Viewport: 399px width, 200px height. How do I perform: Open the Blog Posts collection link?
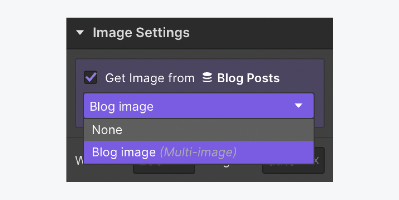(x=248, y=78)
